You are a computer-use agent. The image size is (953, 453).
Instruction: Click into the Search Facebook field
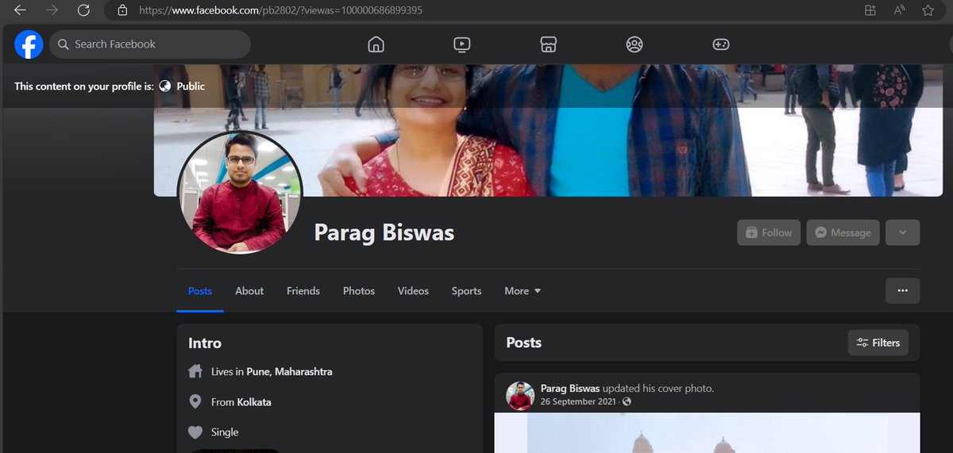click(x=150, y=44)
